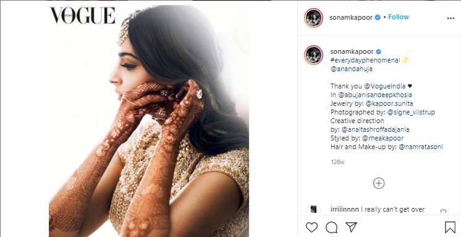Click the sonamkapoor avatar beside the caption
Viewport: 461px width, 237px height.
[x=313, y=55]
